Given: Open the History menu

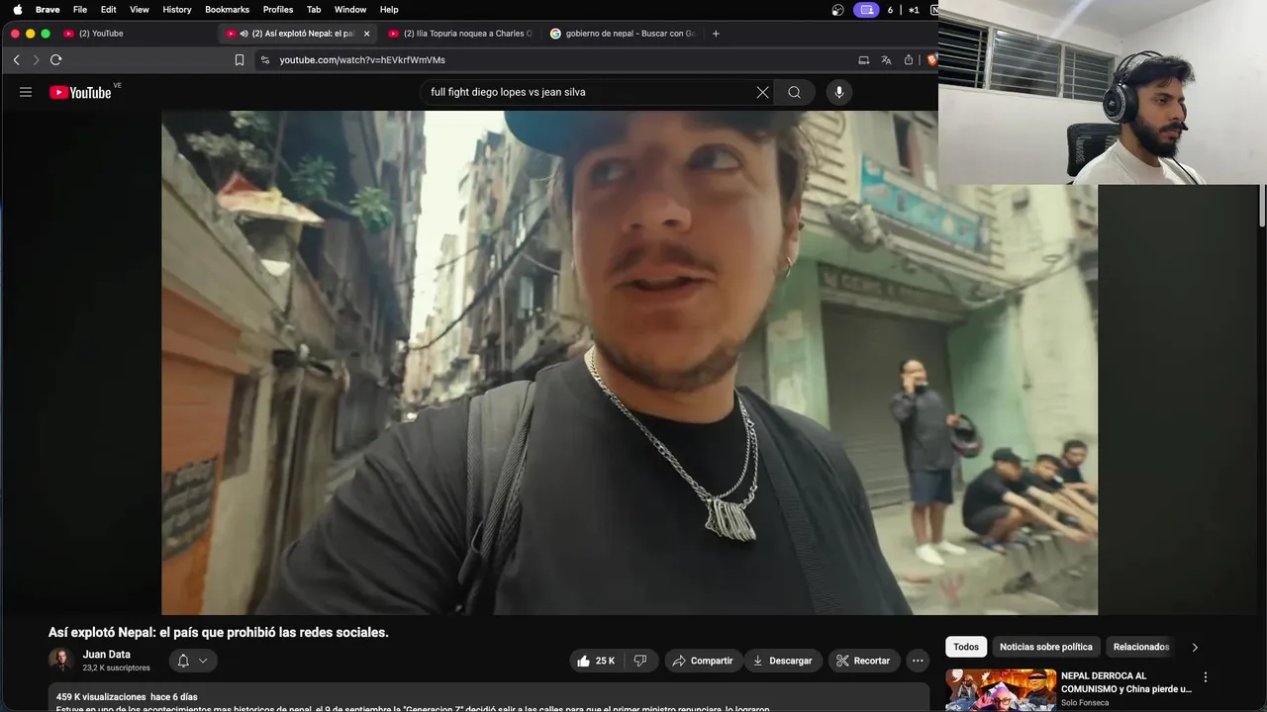Looking at the screenshot, I should [177, 10].
